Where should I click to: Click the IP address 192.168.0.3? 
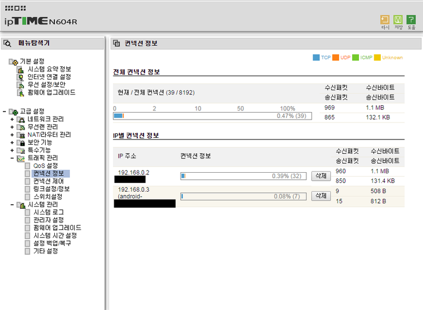pos(134,189)
